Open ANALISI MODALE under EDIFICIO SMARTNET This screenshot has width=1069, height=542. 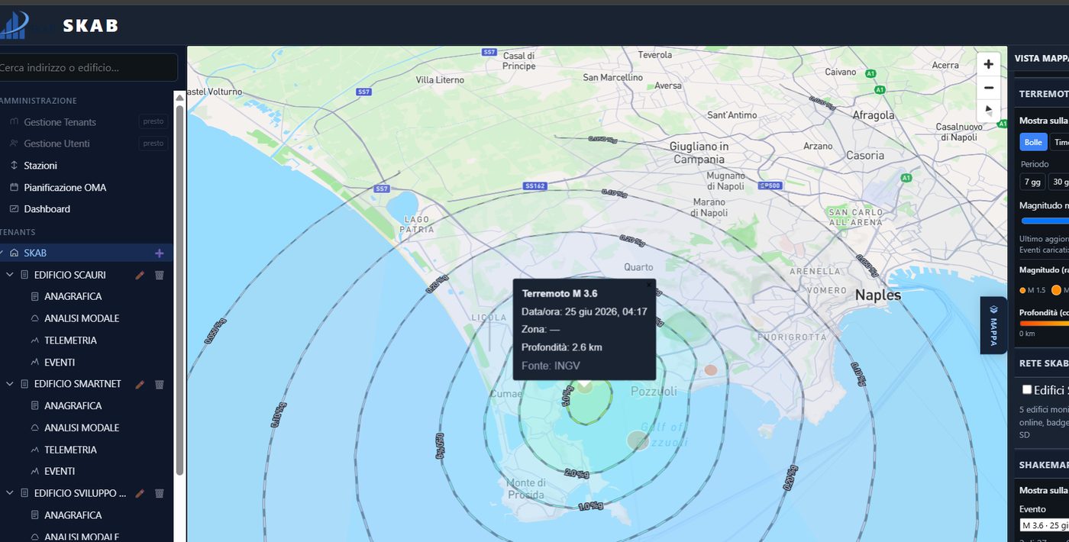click(x=82, y=427)
